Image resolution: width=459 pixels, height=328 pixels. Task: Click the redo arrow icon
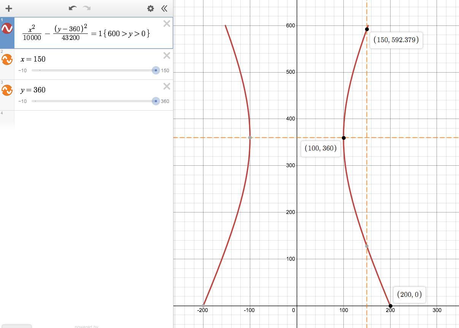coord(87,8)
